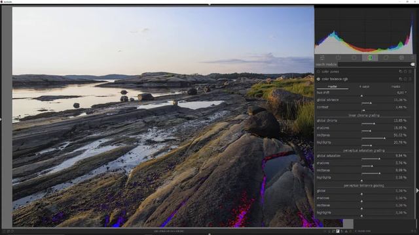Click the landscape photo in center view
Screen dimensions: 419x235
163,117
